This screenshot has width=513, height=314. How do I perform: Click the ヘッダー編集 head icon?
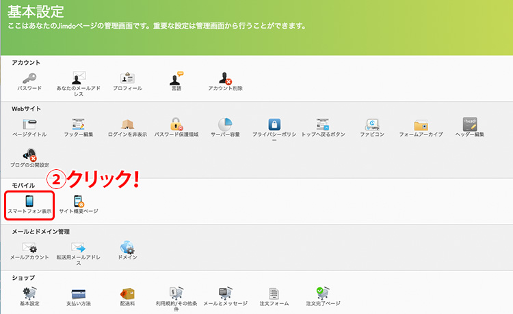470,124
